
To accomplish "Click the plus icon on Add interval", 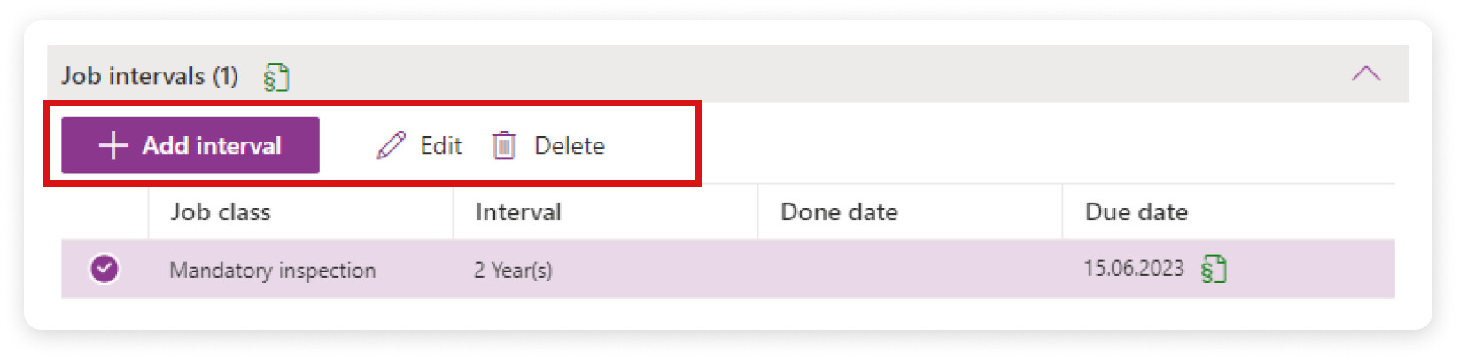I will pyautogui.click(x=113, y=145).
